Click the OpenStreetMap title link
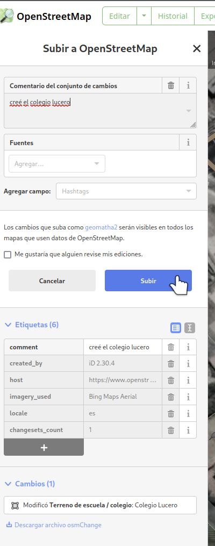The image size is (215, 546). [x=54, y=16]
